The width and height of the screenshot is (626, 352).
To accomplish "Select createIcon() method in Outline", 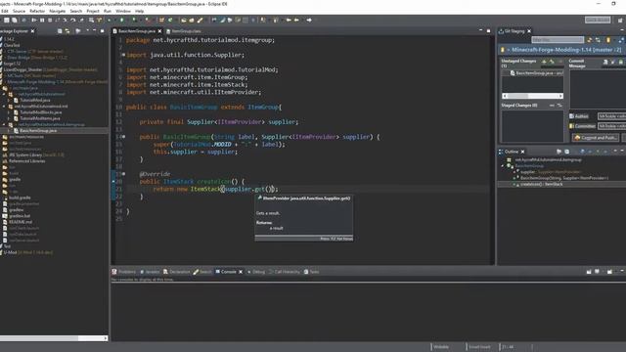I will point(541,185).
